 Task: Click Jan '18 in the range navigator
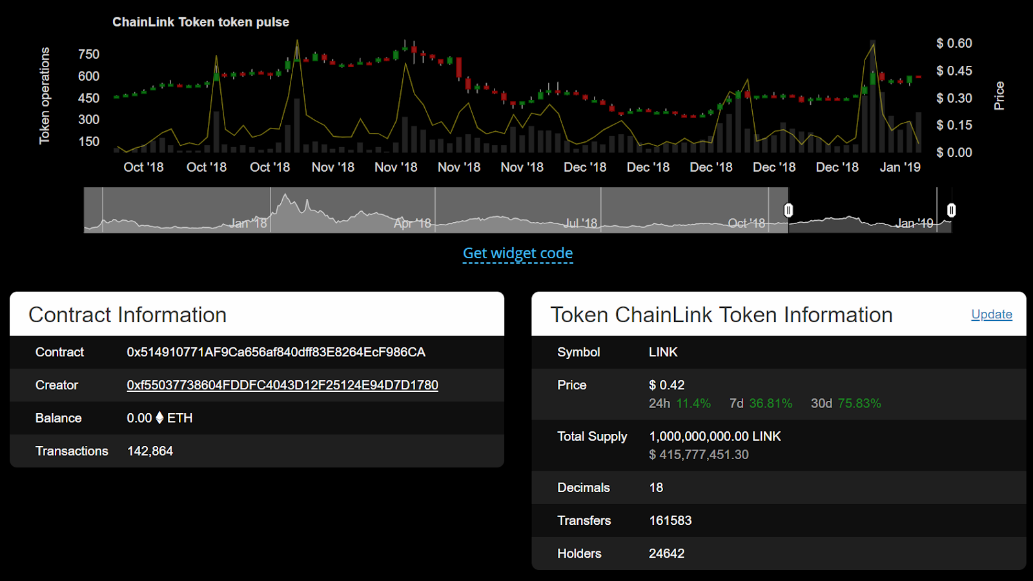click(248, 223)
